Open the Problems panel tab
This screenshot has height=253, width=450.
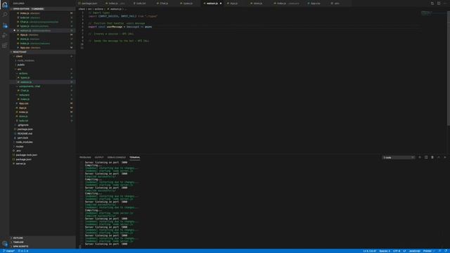[85, 157]
